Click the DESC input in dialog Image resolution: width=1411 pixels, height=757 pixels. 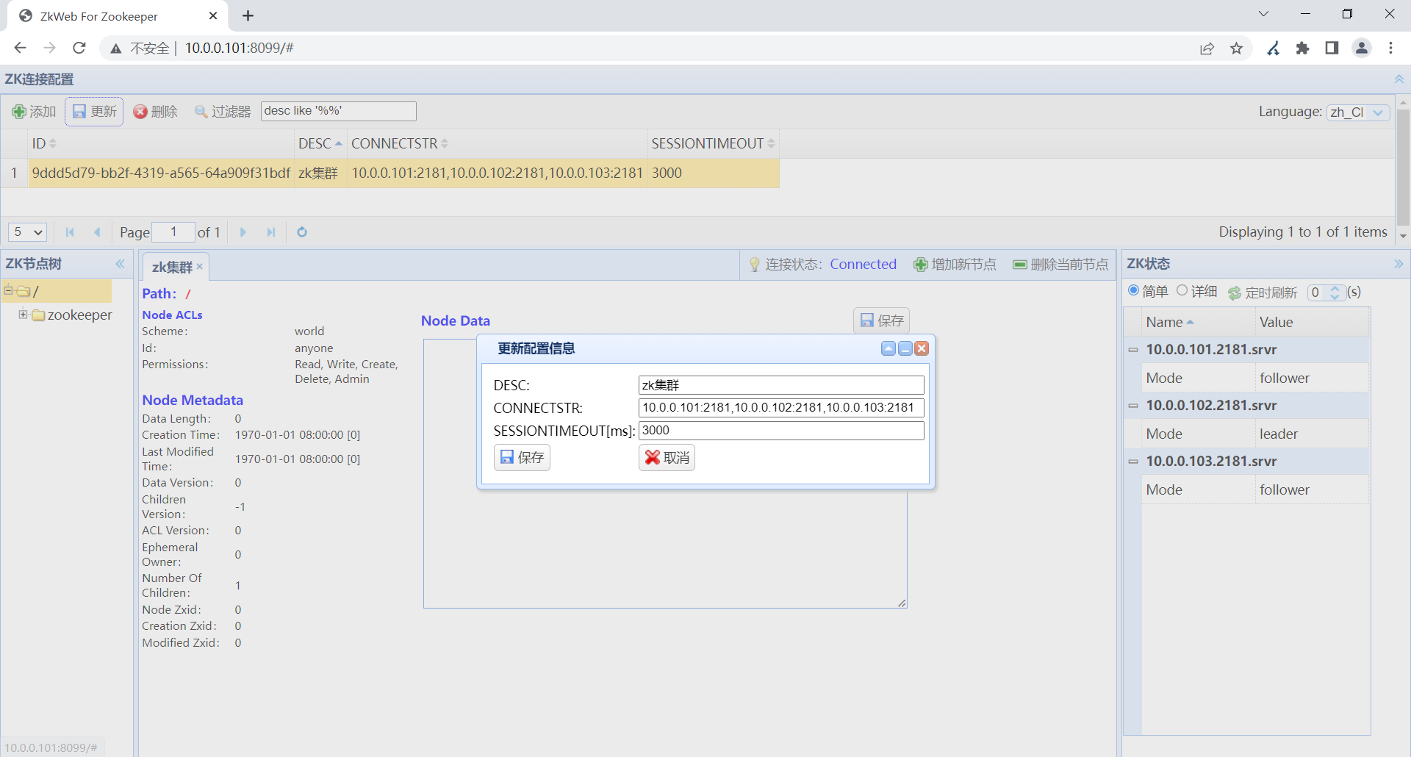tap(781, 385)
